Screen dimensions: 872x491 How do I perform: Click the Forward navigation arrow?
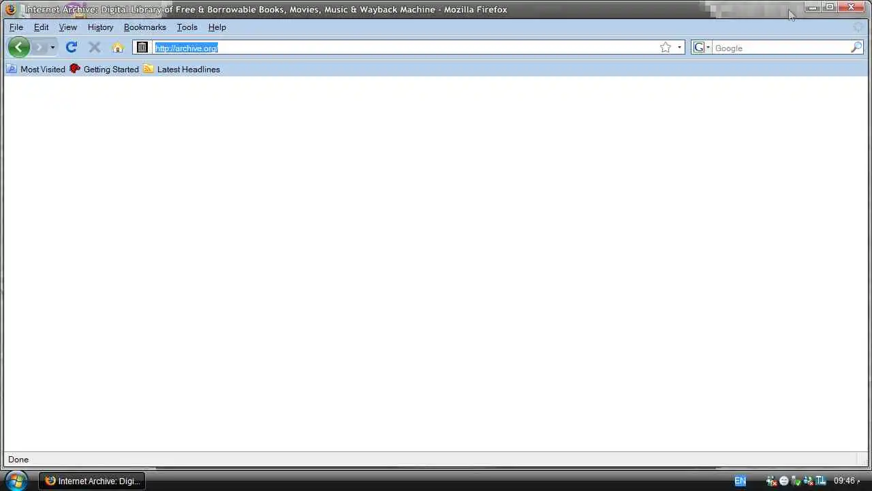(x=39, y=48)
